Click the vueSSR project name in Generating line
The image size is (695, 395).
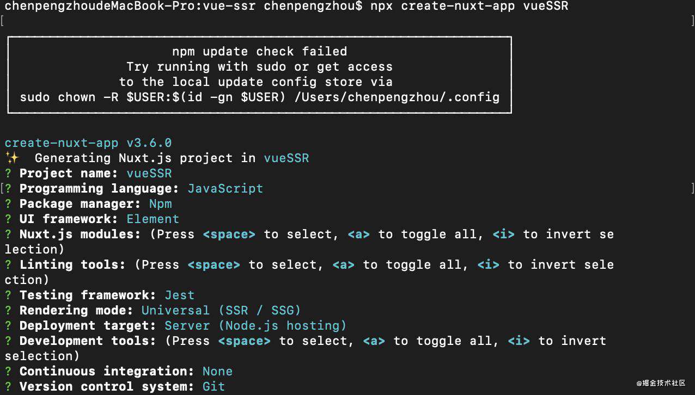click(286, 158)
